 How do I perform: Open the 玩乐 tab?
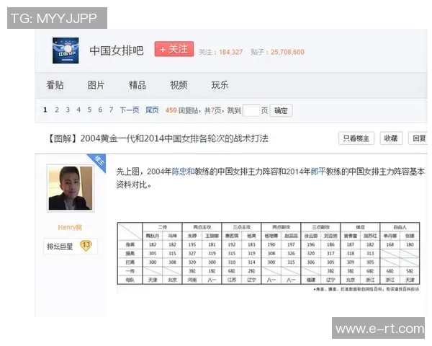pos(220,85)
